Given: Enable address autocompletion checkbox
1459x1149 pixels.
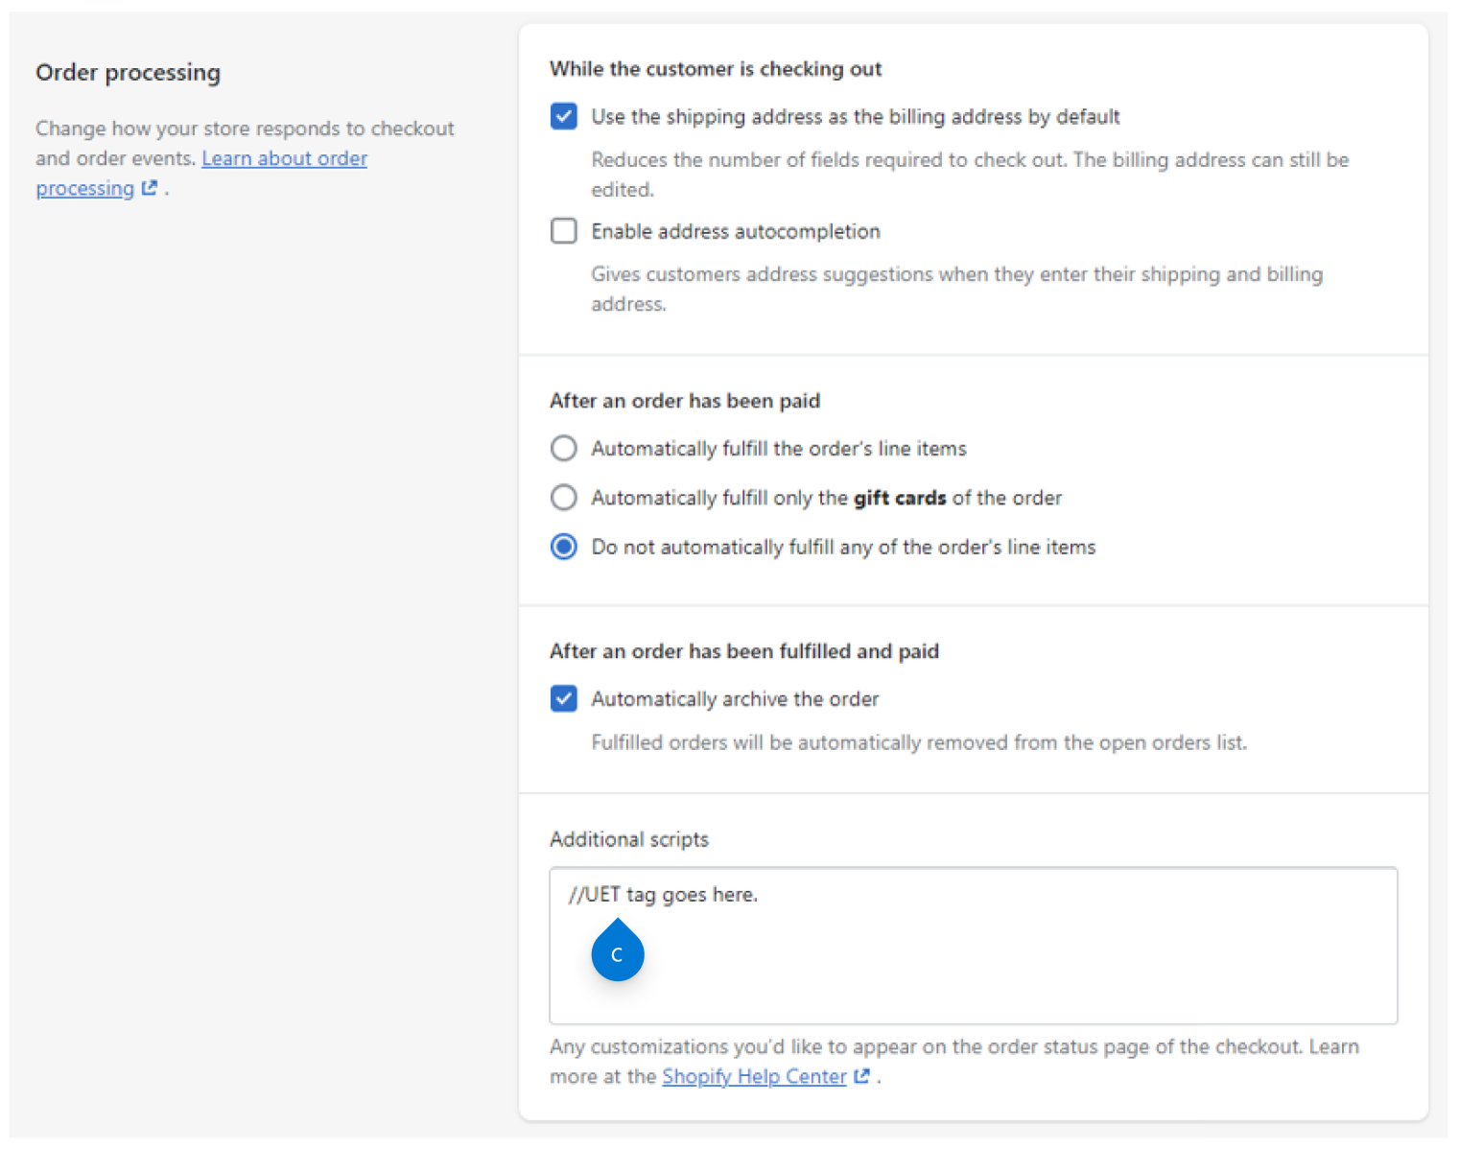Looking at the screenshot, I should [564, 230].
